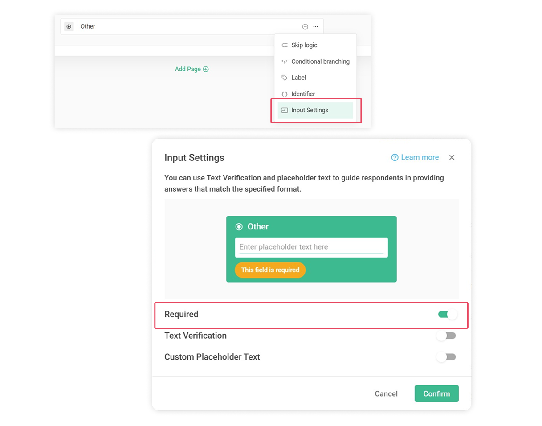Click the 'This field is required' badge
The width and height of the screenshot is (542, 426).
pyautogui.click(x=270, y=270)
